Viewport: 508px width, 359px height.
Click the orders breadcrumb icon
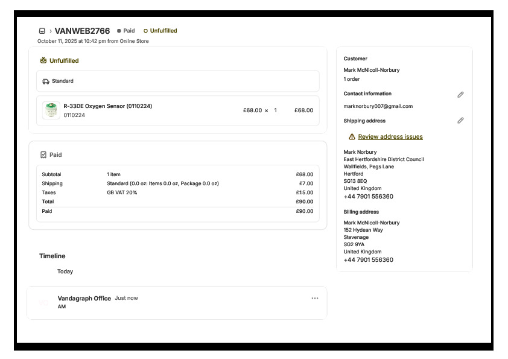(x=42, y=31)
